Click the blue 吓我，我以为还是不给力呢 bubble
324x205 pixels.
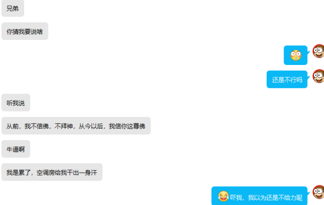click(259, 196)
